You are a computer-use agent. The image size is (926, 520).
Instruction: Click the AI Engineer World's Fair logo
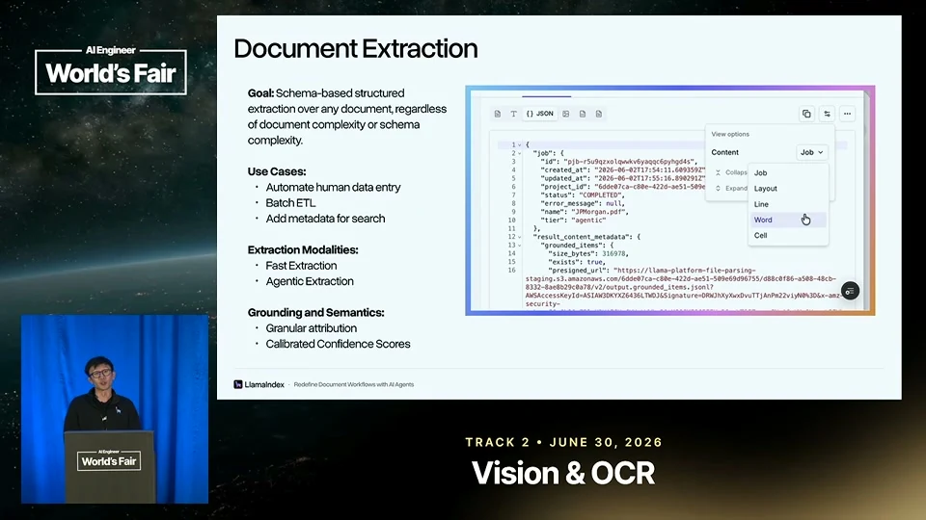pyautogui.click(x=111, y=69)
